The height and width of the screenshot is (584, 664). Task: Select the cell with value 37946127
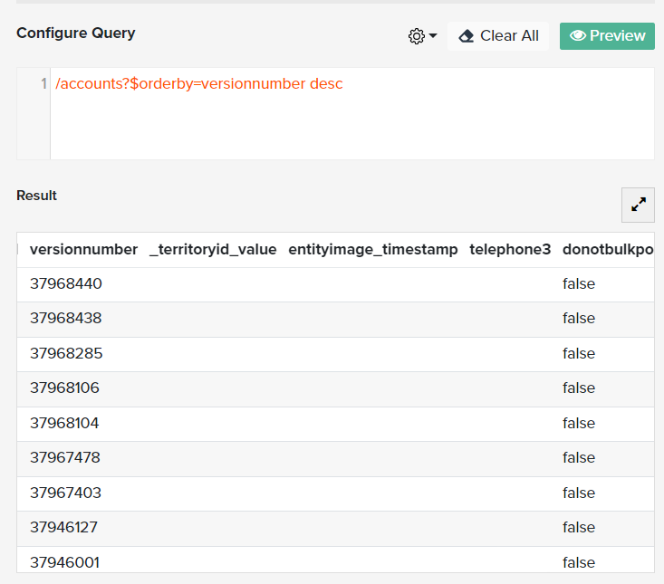[64, 527]
